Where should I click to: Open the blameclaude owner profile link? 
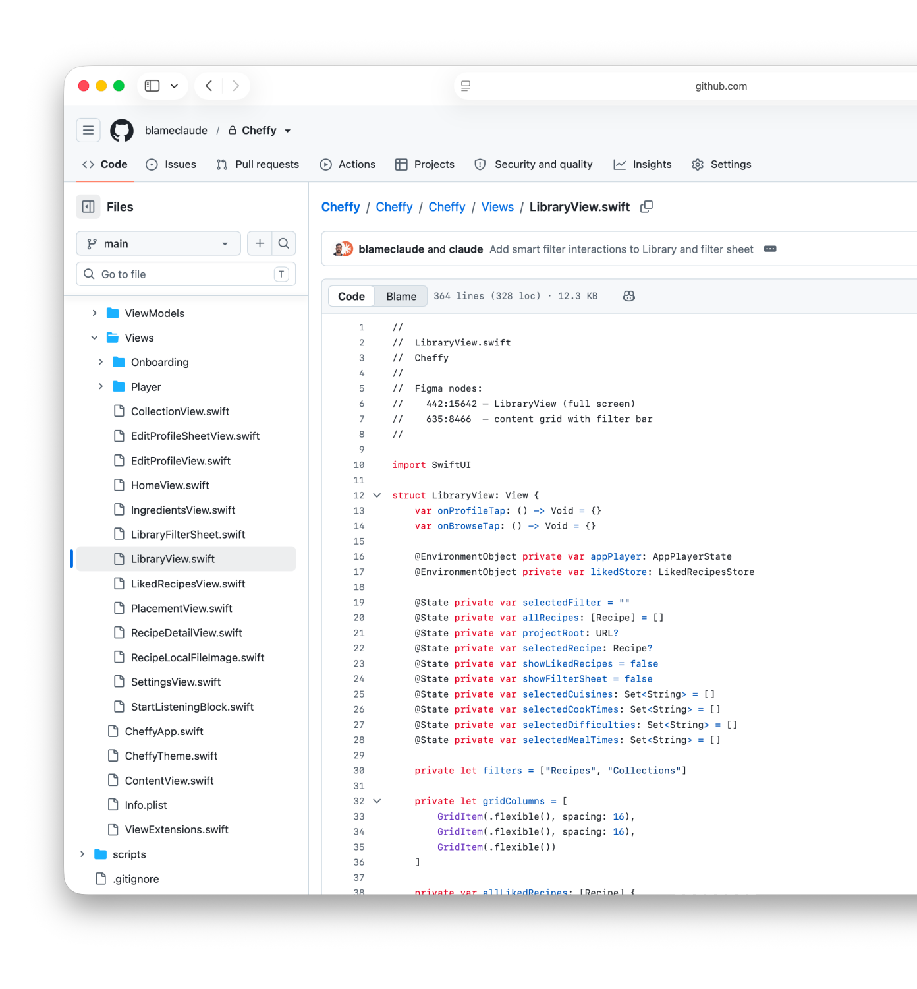click(176, 131)
